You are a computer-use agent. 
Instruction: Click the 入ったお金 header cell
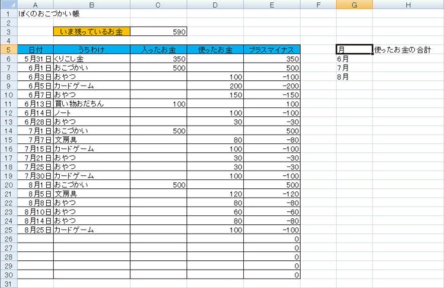coord(158,50)
